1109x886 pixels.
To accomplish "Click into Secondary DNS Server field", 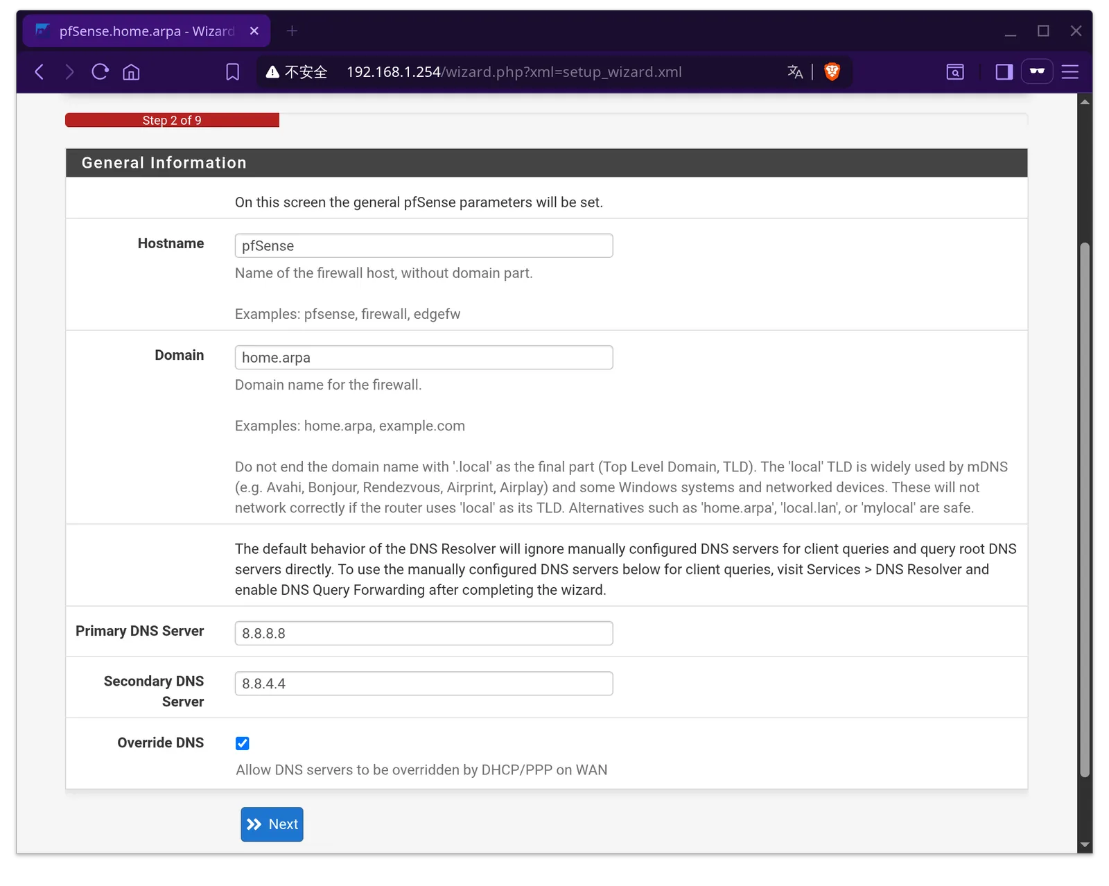I will [x=423, y=684].
